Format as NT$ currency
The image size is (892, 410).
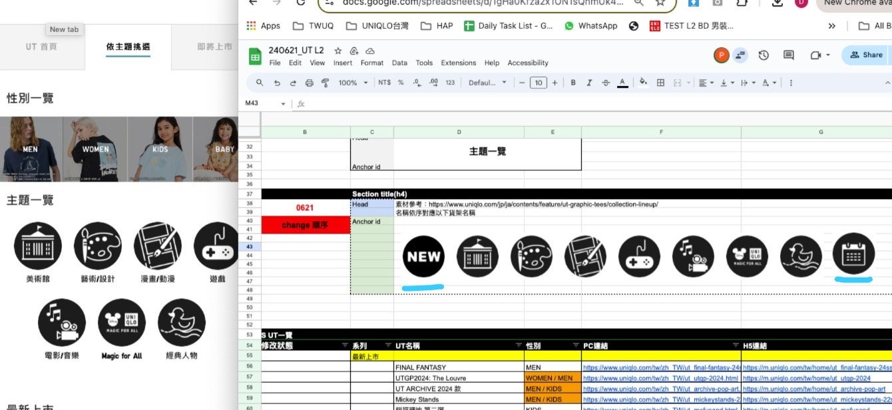coord(384,83)
